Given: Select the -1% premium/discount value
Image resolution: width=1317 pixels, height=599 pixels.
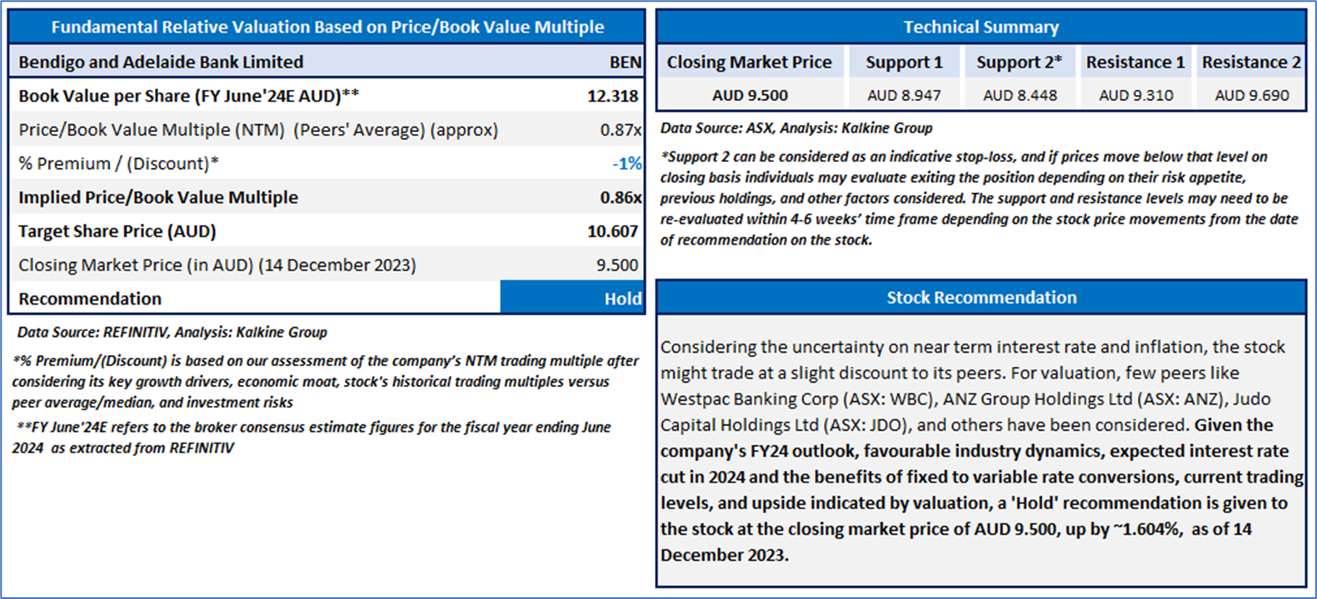Looking at the screenshot, I should coord(626,164).
